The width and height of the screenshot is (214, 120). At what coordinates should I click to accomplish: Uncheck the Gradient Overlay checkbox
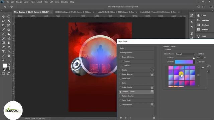(120, 92)
